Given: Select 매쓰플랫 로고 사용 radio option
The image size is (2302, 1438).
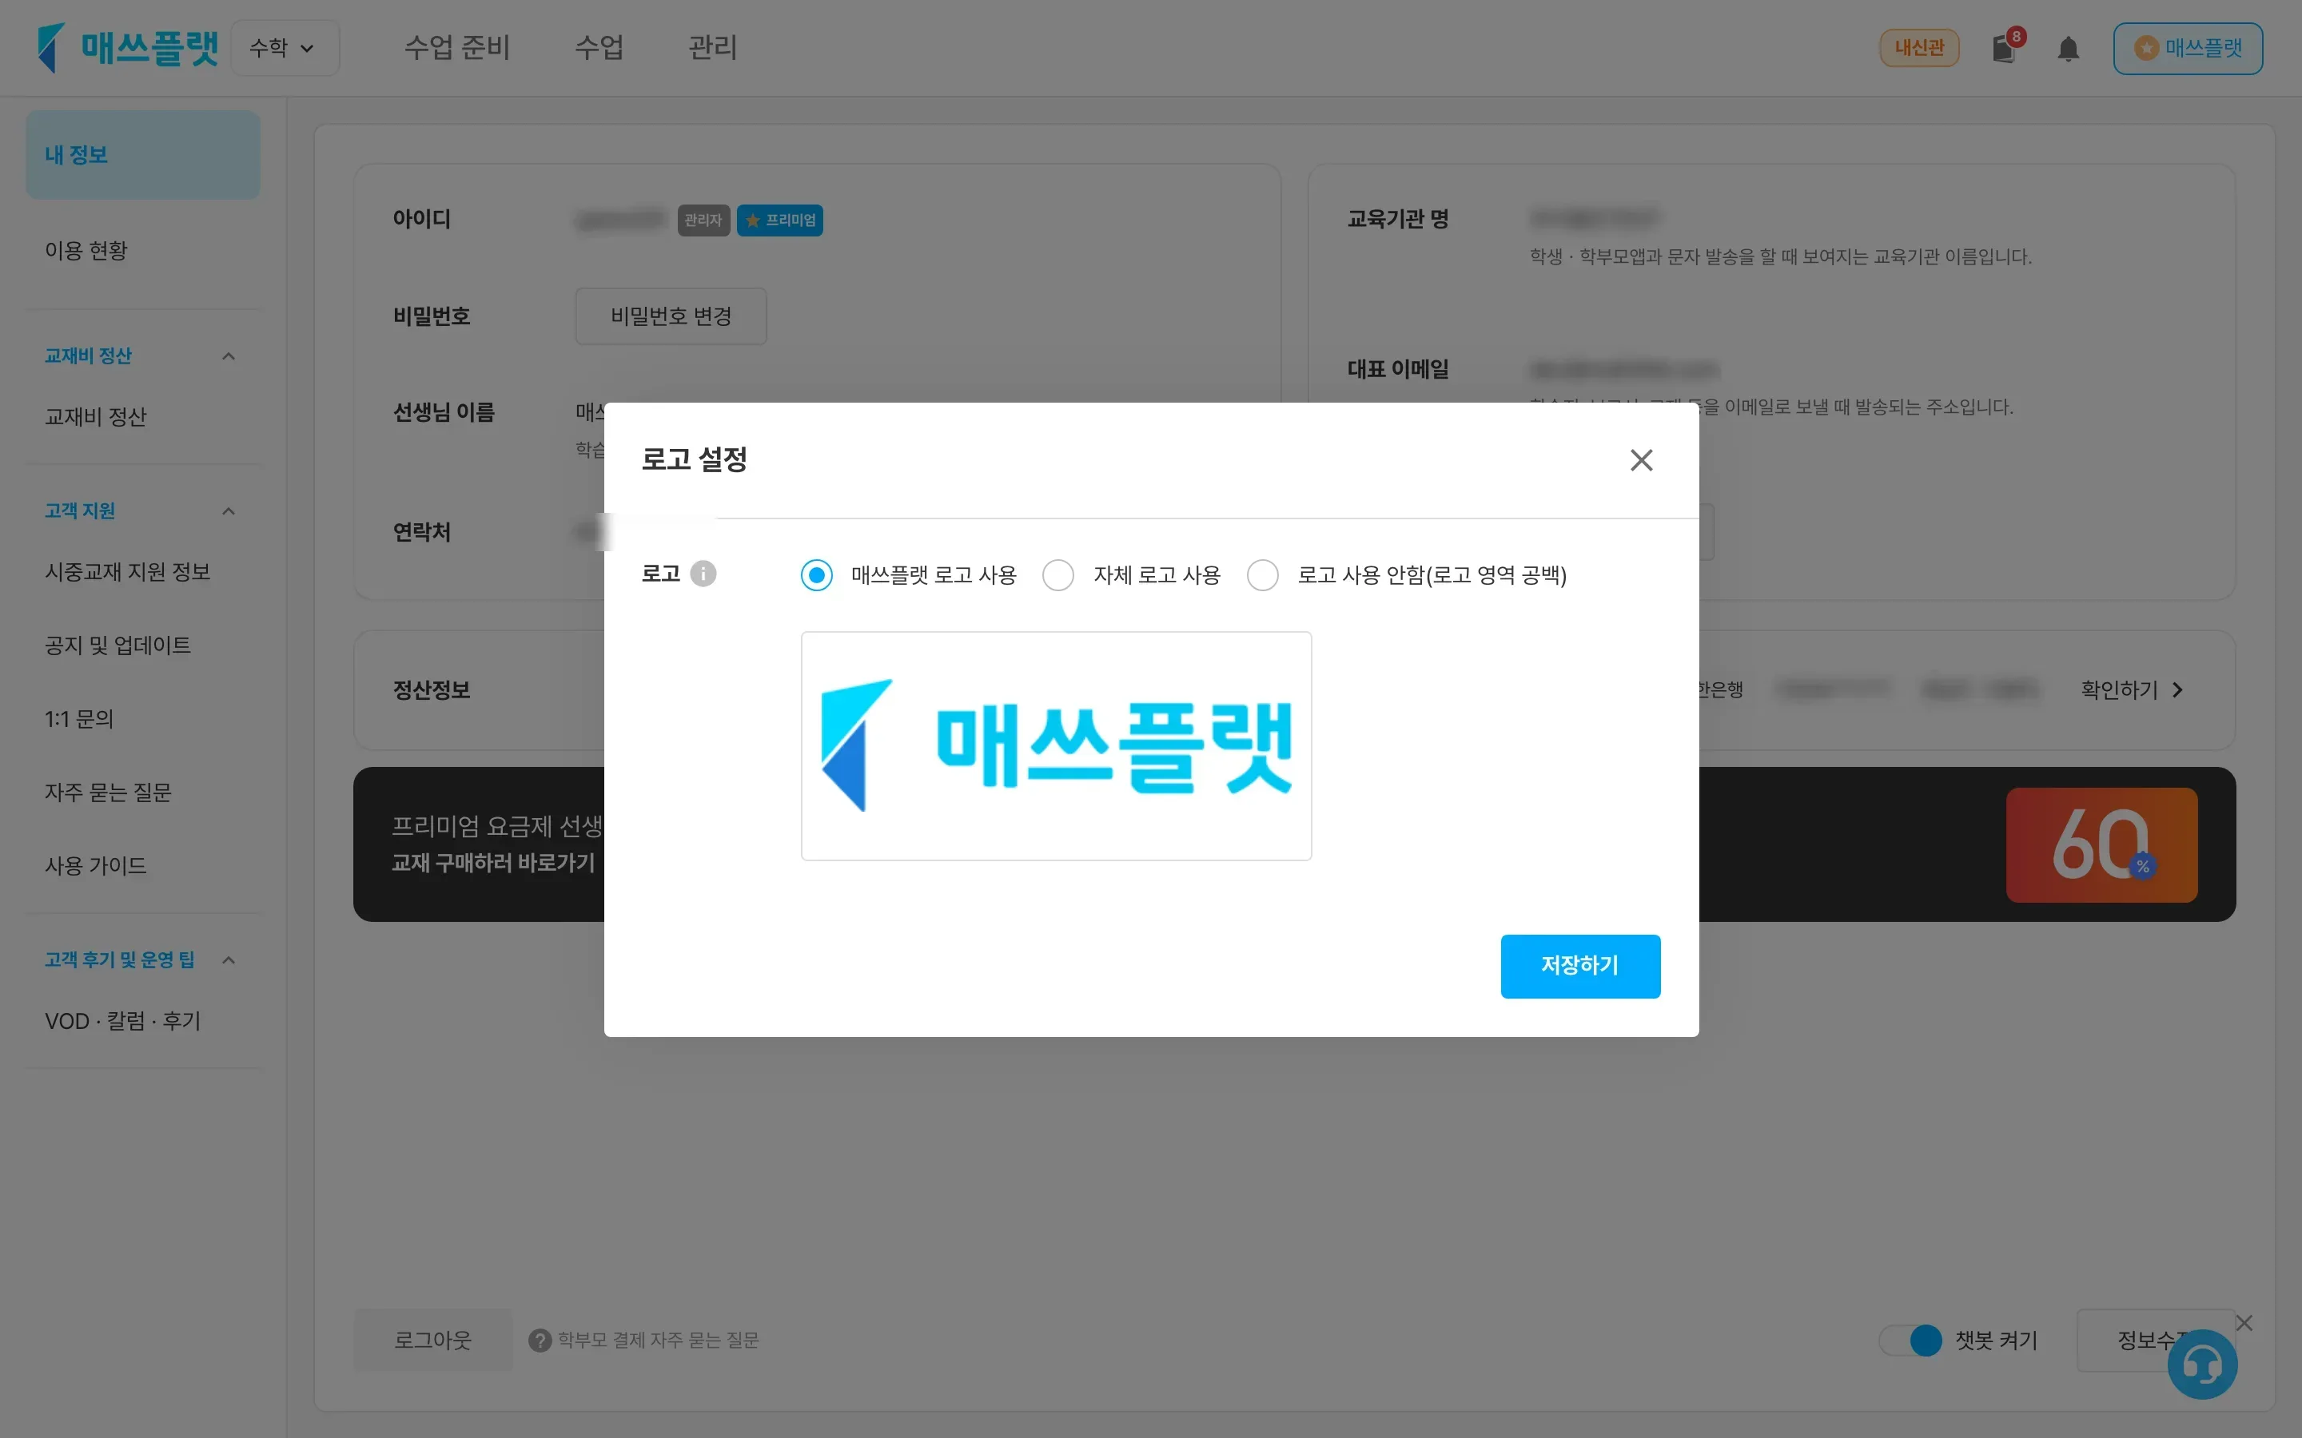Looking at the screenshot, I should 816,574.
